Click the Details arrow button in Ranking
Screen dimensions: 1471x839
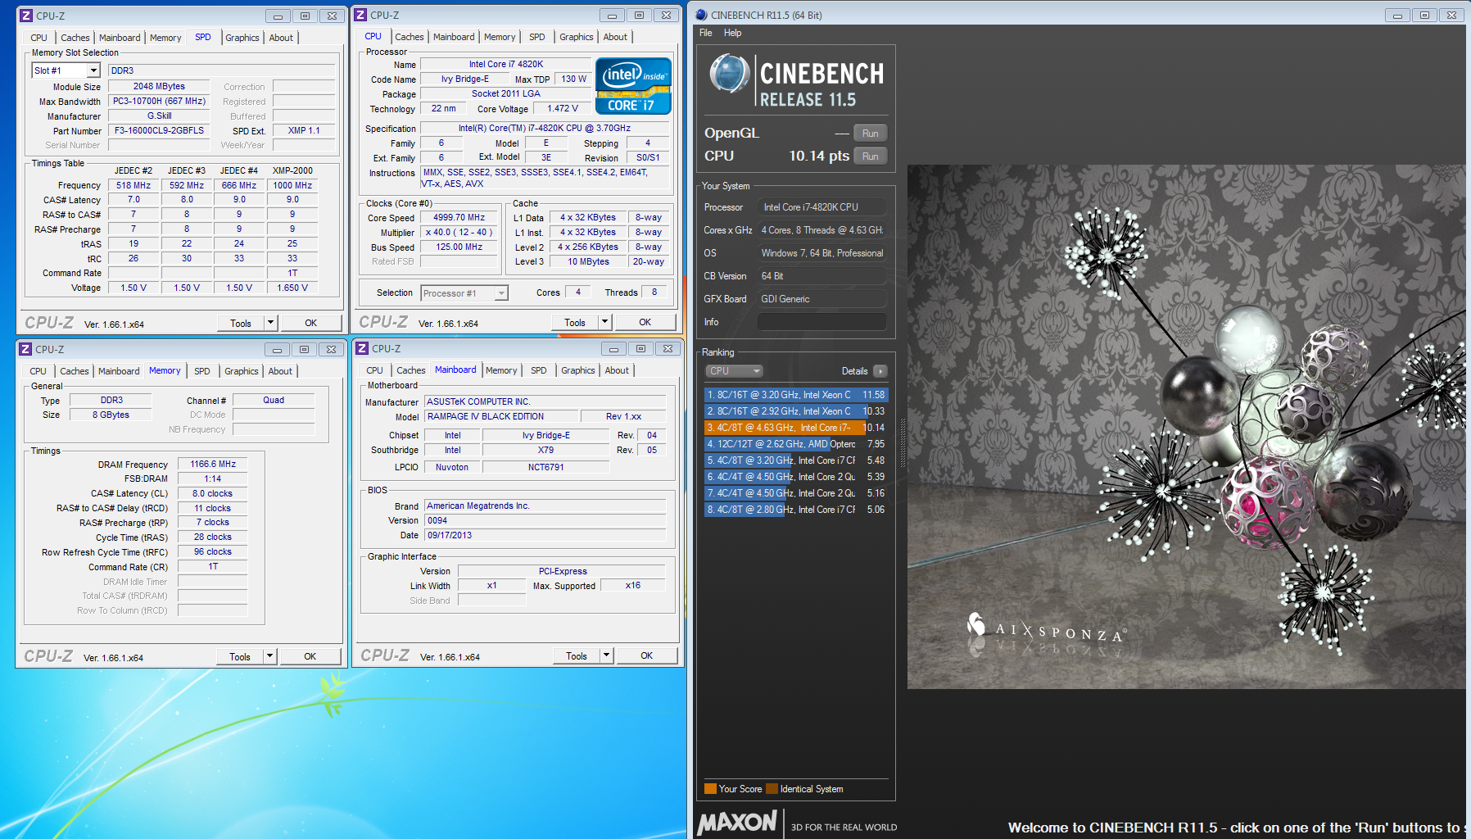point(880,371)
